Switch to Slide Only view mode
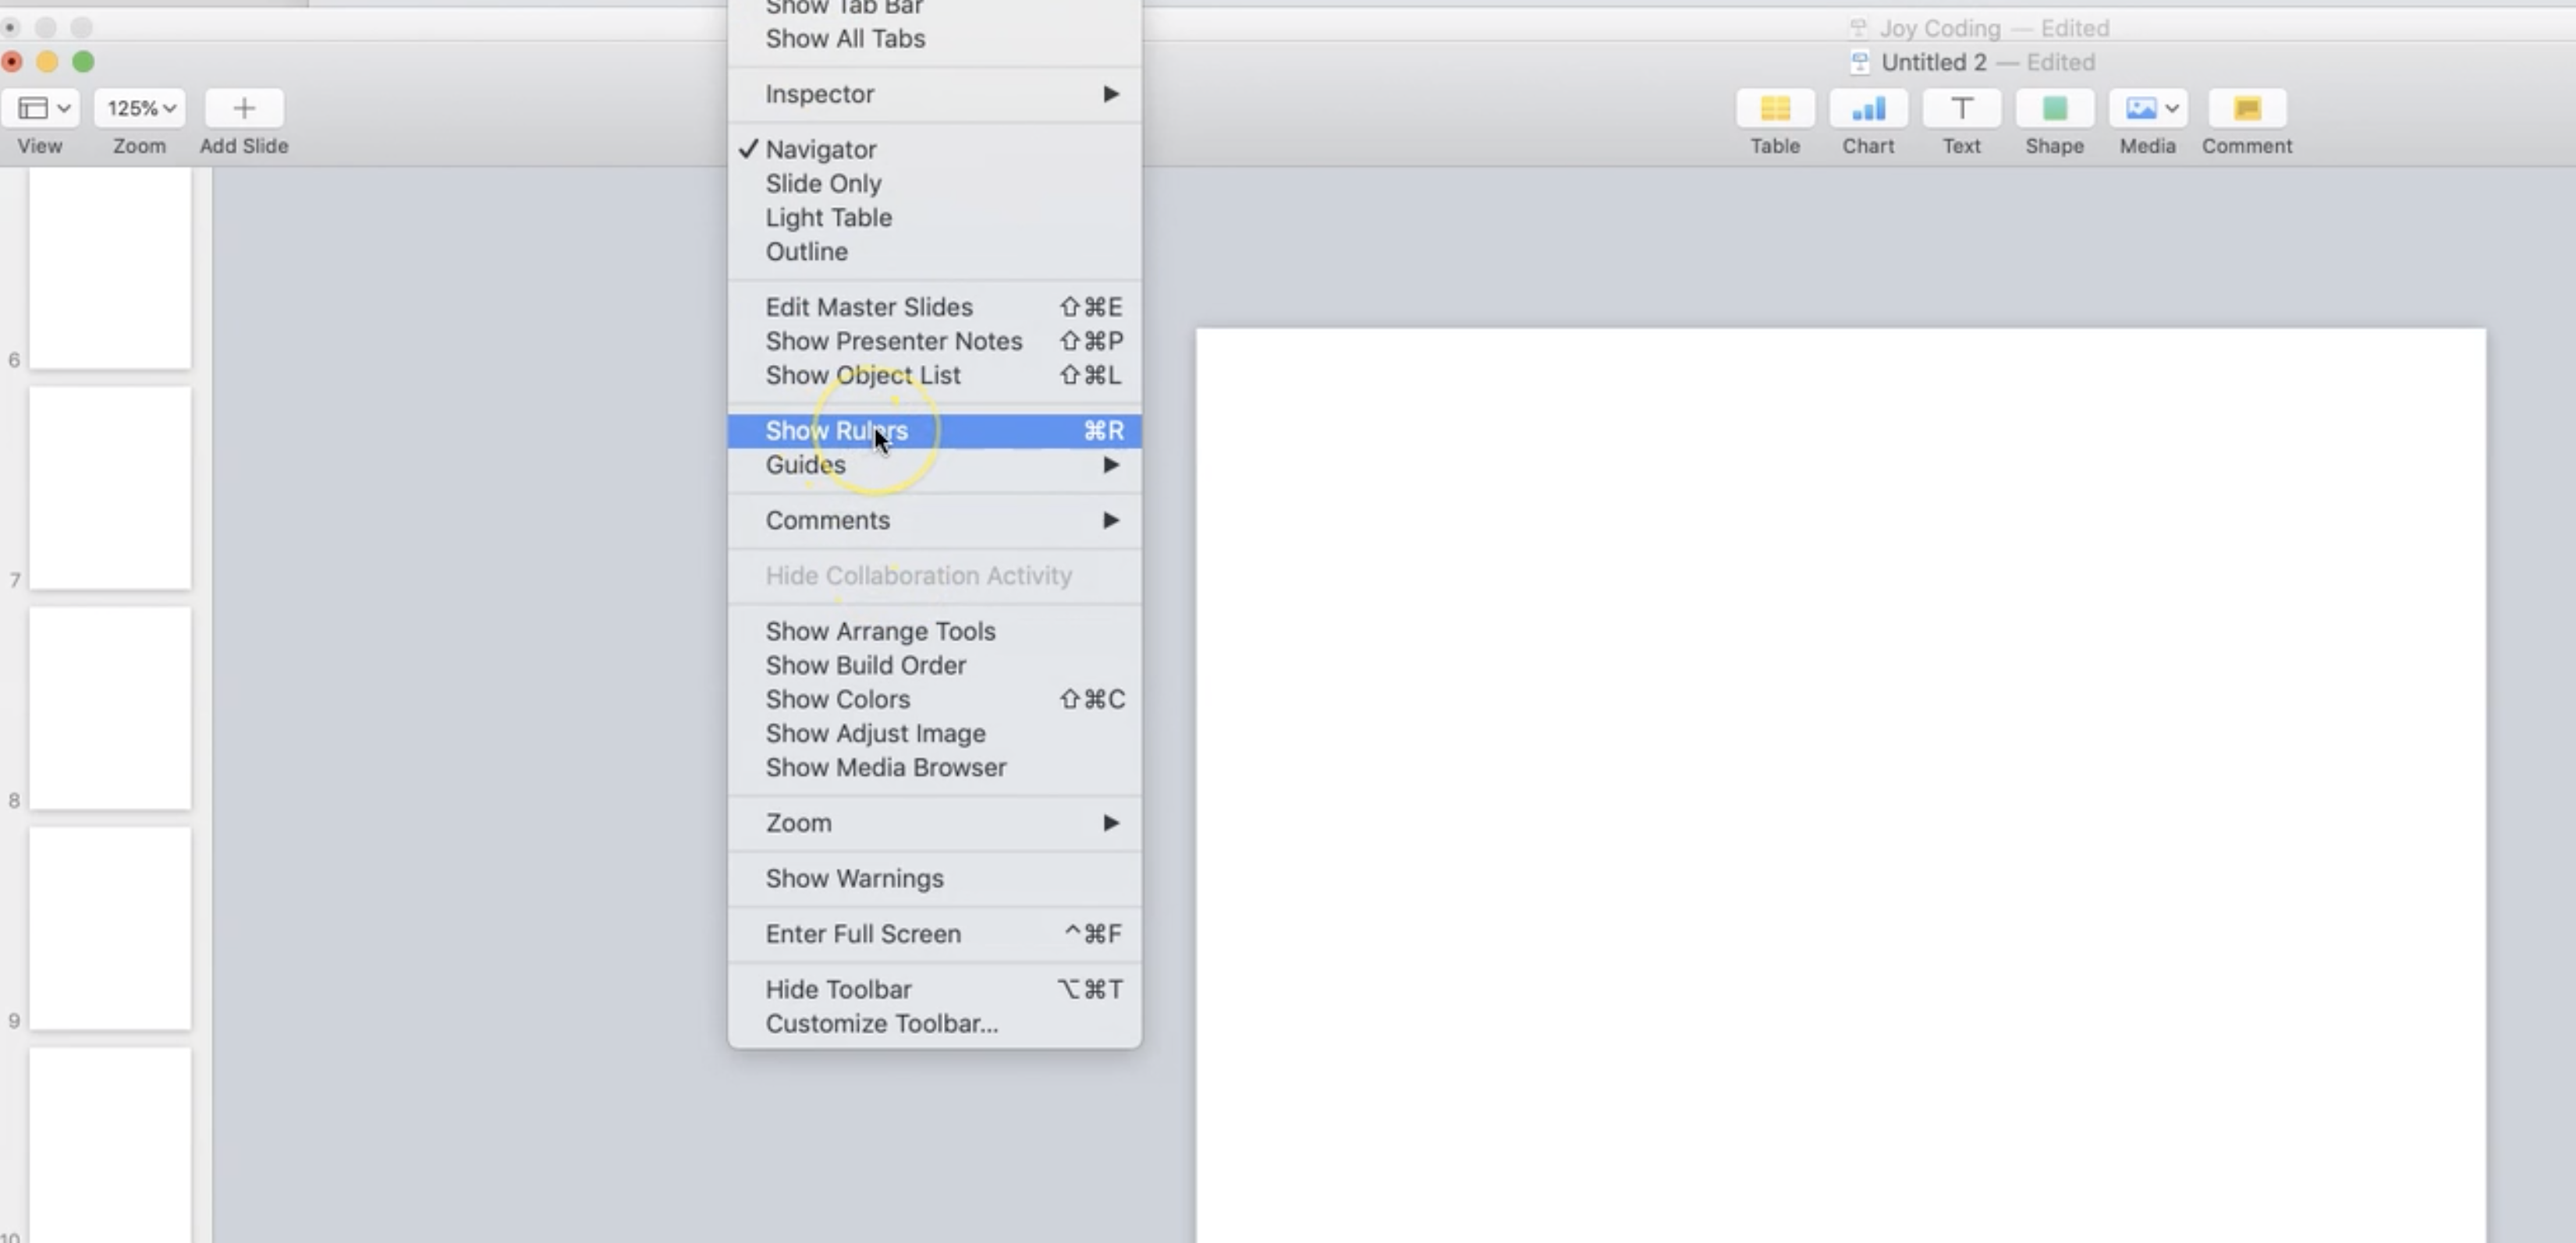The height and width of the screenshot is (1243, 2576). (823, 184)
